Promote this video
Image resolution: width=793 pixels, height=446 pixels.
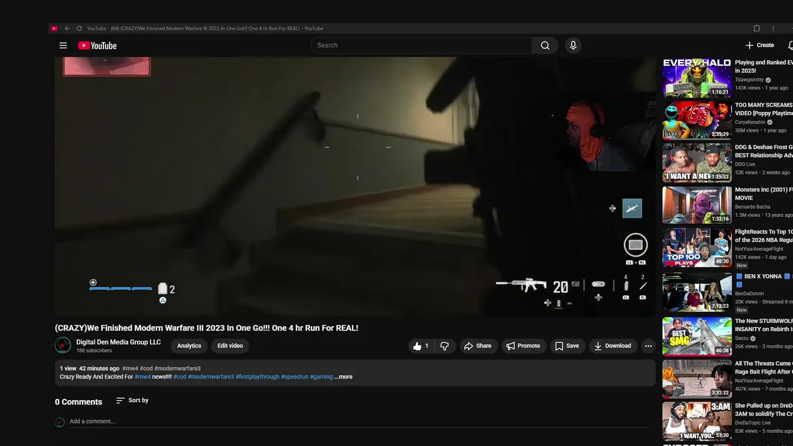coord(523,346)
